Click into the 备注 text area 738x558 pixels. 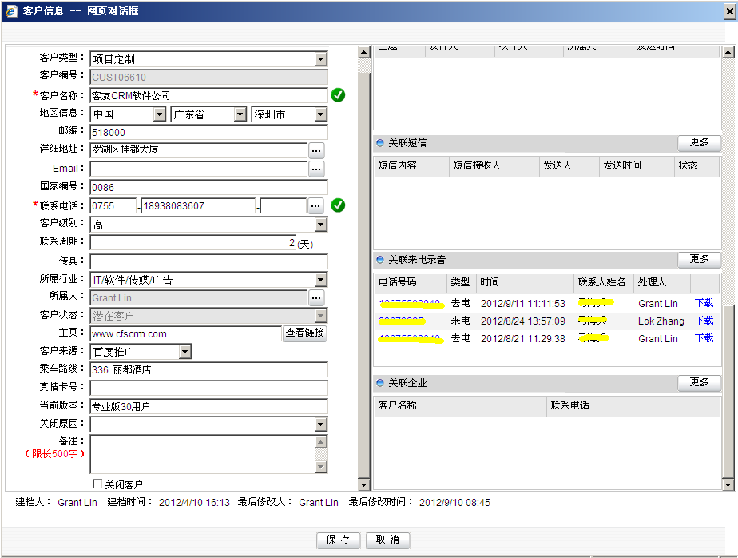coord(202,454)
